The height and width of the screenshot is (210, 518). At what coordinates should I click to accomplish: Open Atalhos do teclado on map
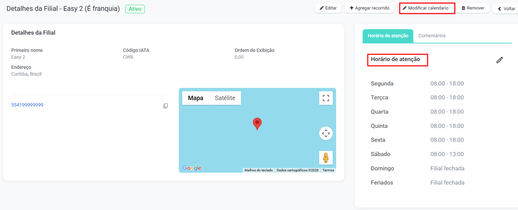coord(258,170)
